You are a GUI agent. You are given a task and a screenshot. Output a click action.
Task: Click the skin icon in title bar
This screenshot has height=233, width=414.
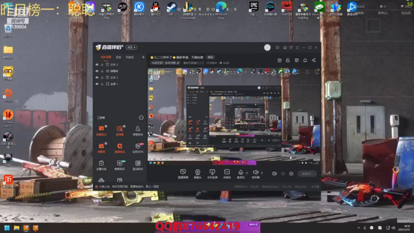point(285,48)
